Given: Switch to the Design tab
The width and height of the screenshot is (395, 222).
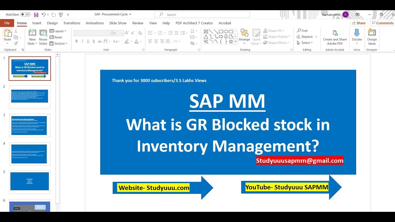Looking at the screenshot, I should 52,23.
